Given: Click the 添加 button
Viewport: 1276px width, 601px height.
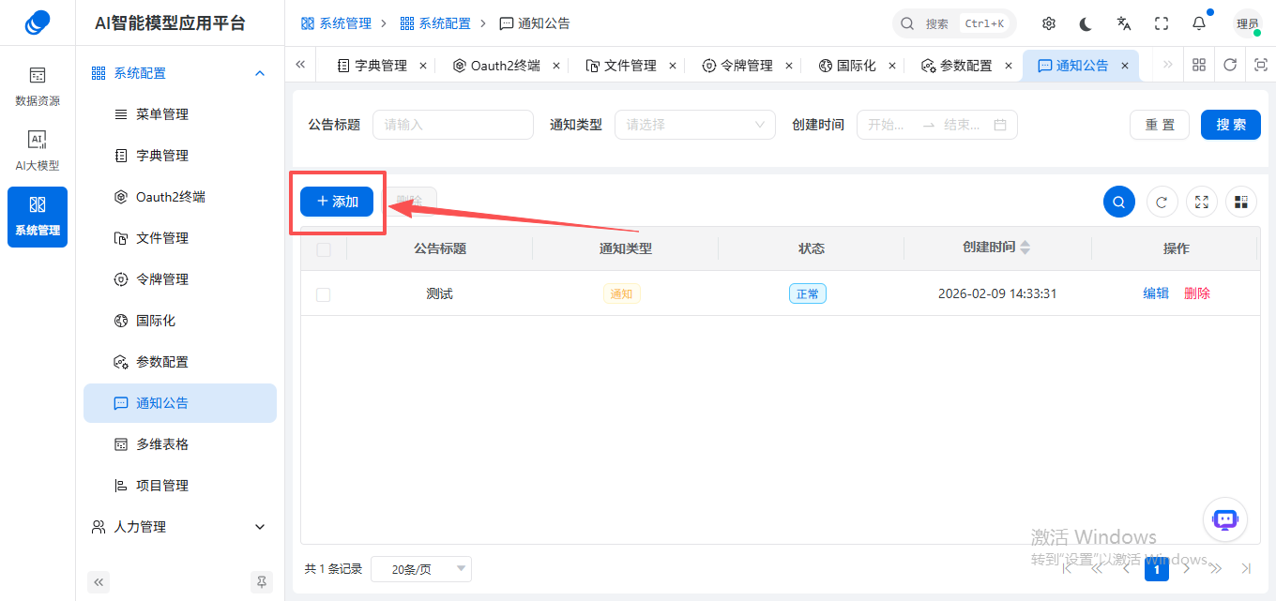Looking at the screenshot, I should [x=337, y=202].
